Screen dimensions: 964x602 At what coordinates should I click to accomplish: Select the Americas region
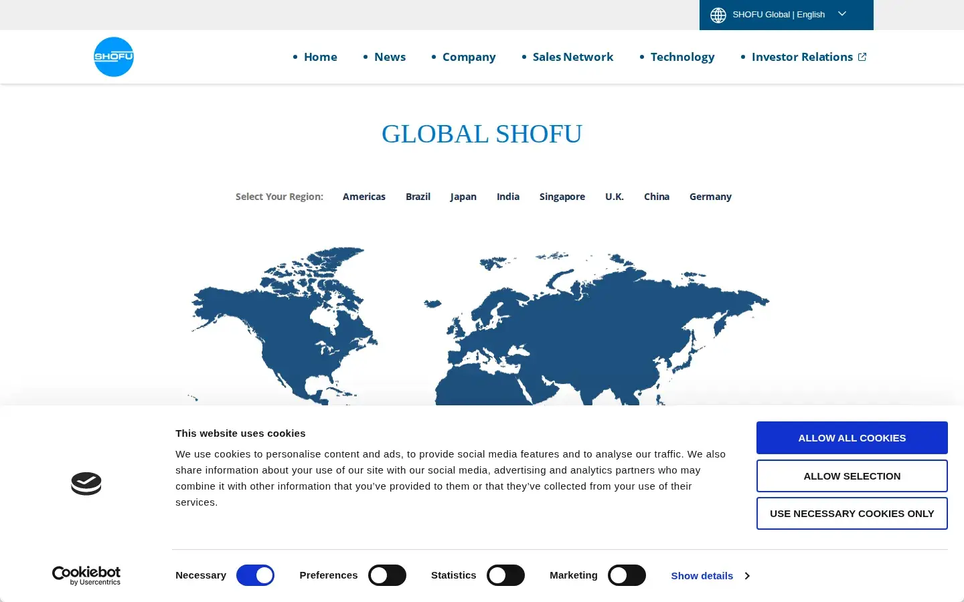click(x=364, y=197)
